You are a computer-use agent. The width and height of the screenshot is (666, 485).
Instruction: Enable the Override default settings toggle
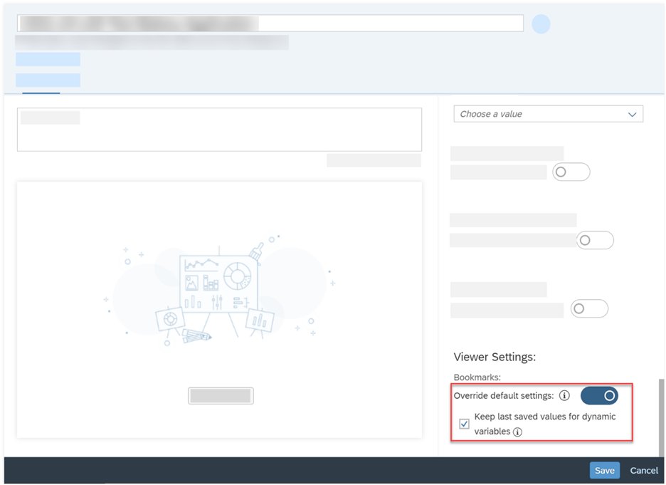tap(600, 395)
